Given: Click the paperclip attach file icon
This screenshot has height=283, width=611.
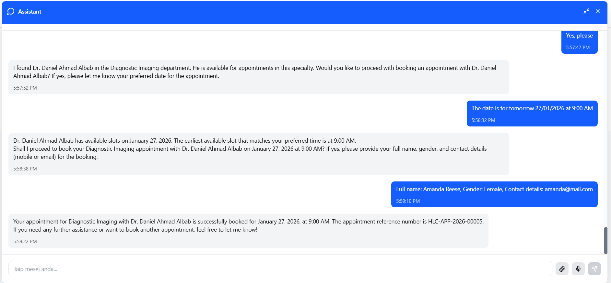Looking at the screenshot, I should tap(562, 269).
